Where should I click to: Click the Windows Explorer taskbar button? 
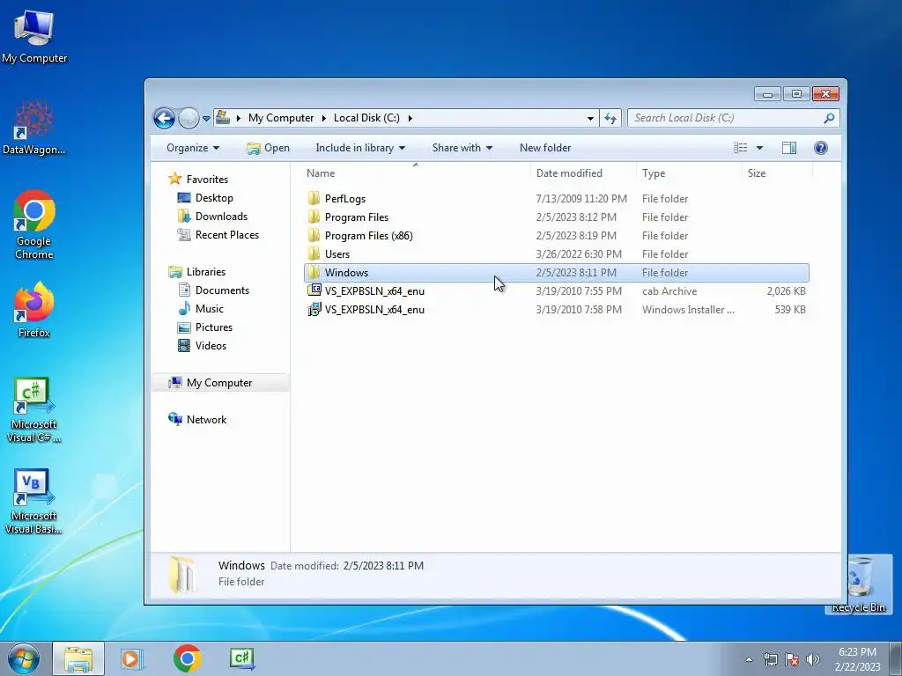coord(78,658)
